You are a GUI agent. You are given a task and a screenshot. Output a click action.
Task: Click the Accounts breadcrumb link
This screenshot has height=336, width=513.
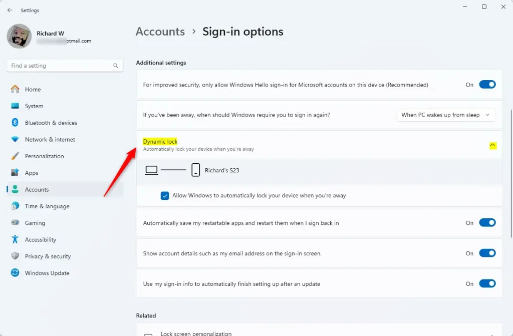click(x=160, y=32)
